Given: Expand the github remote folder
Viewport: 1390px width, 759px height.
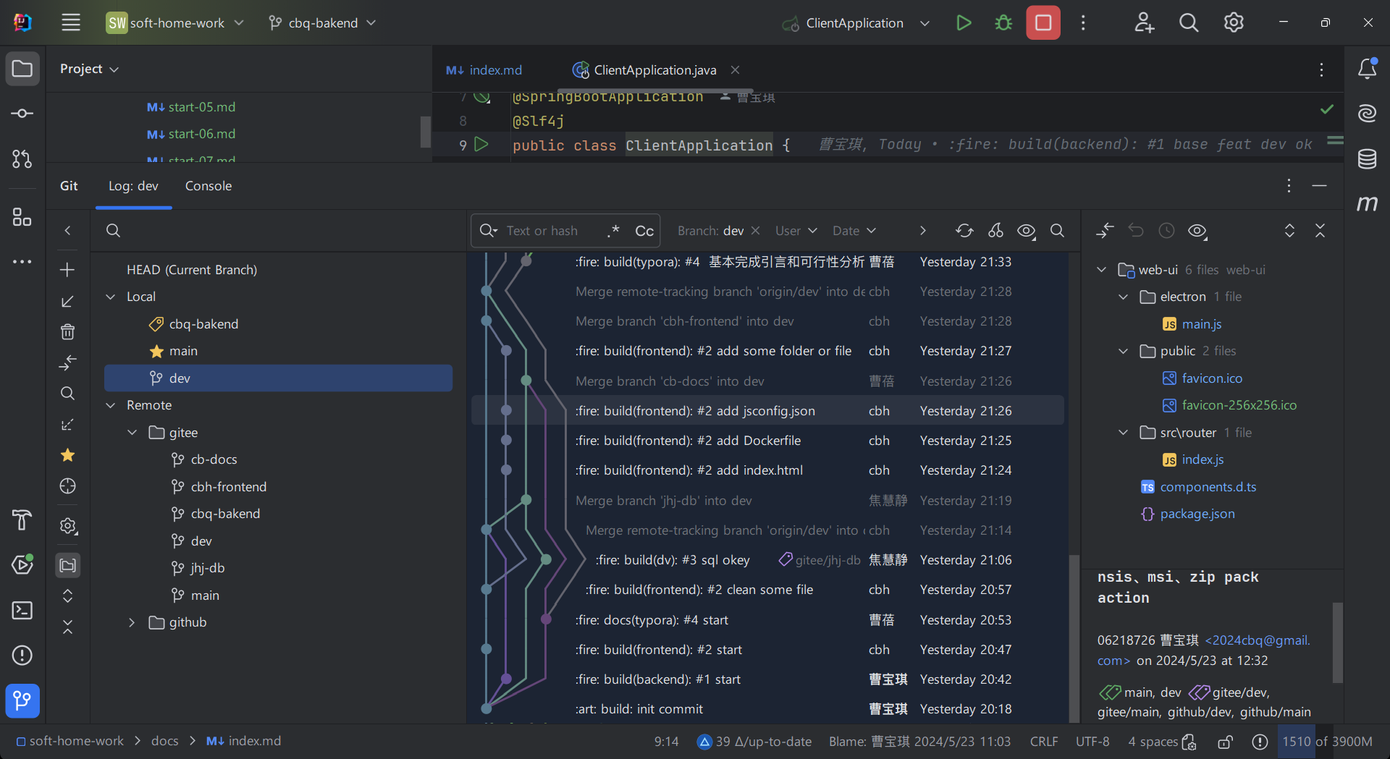Looking at the screenshot, I should pos(132,622).
